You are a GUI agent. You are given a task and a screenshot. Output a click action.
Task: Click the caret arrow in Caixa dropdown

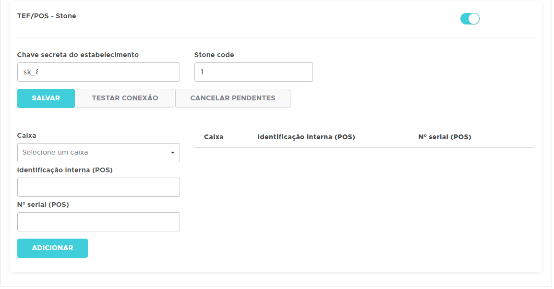172,153
